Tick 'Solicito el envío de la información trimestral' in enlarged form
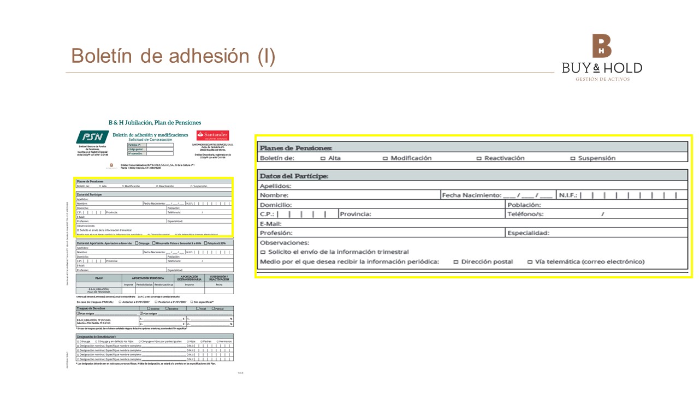699x393 pixels. tap(263, 252)
